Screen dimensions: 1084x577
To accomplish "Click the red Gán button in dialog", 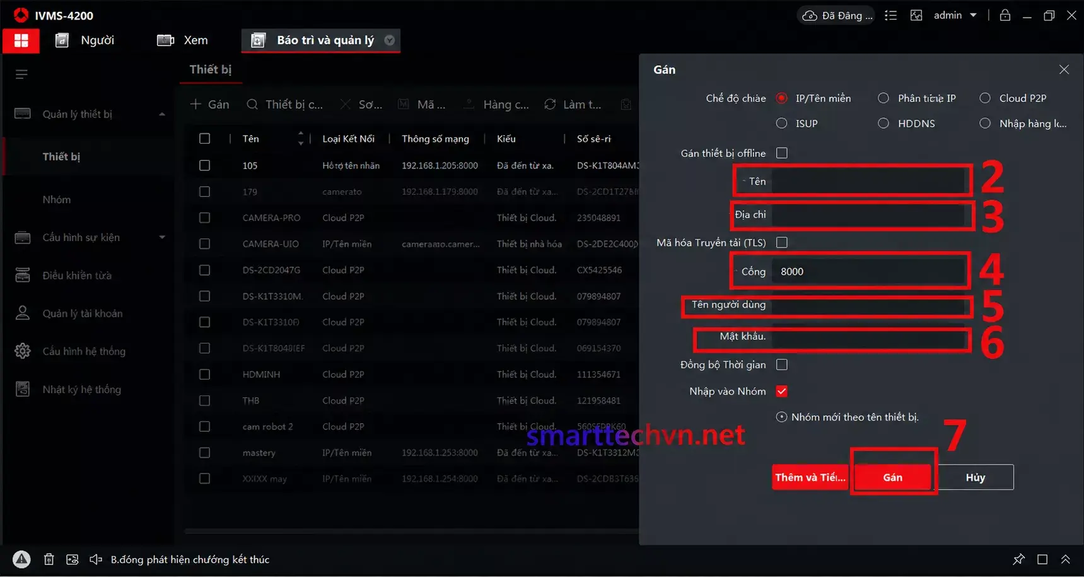I will 892,477.
